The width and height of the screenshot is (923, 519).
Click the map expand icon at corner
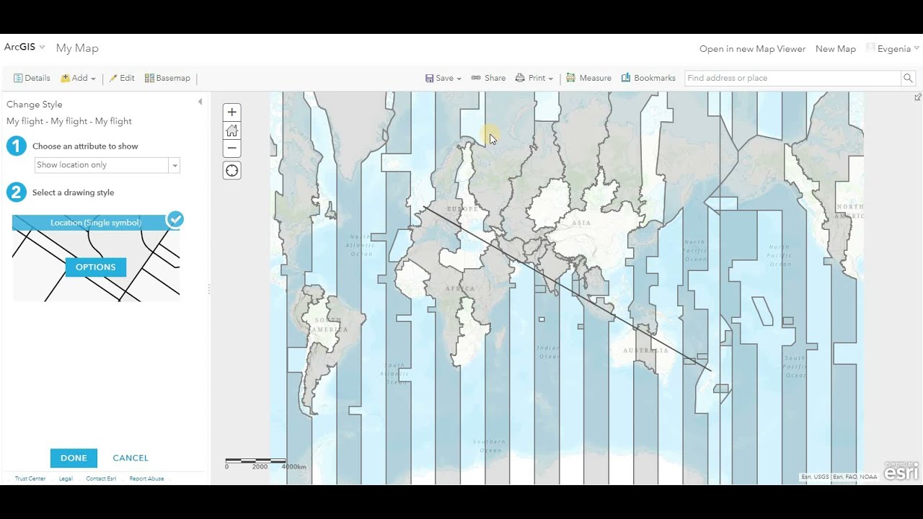(x=918, y=97)
